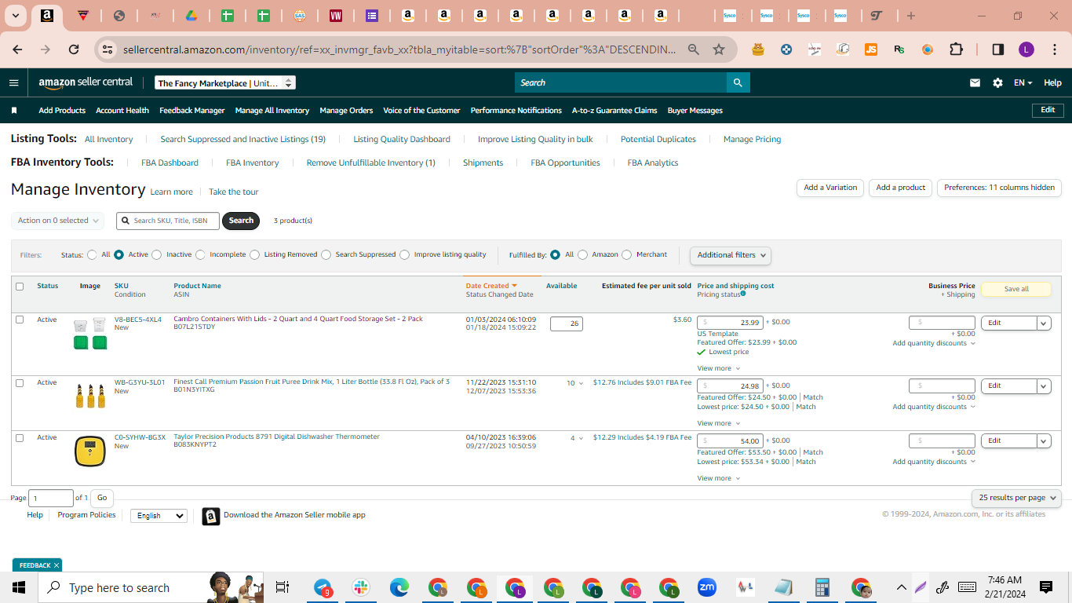Expand the Available chevron beside quantity 10
Screen dimensions: 1072x603
tap(581, 383)
